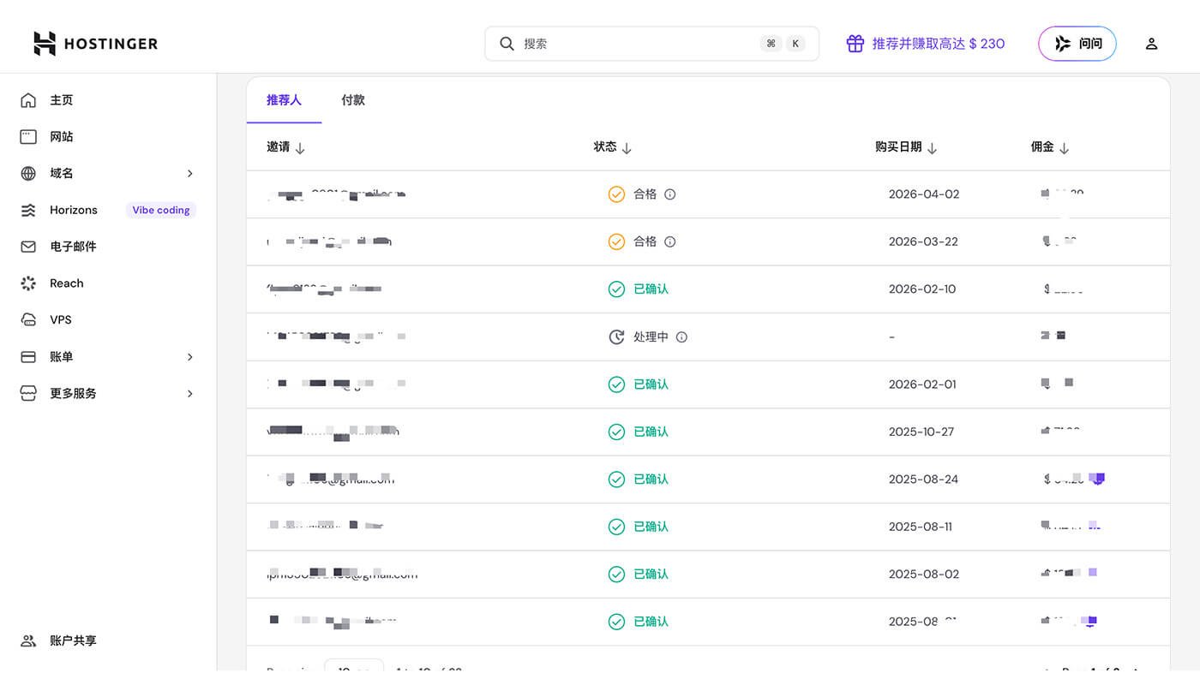1200x685 pixels.
Task: Click the Hostinger logo
Action: [x=95, y=44]
